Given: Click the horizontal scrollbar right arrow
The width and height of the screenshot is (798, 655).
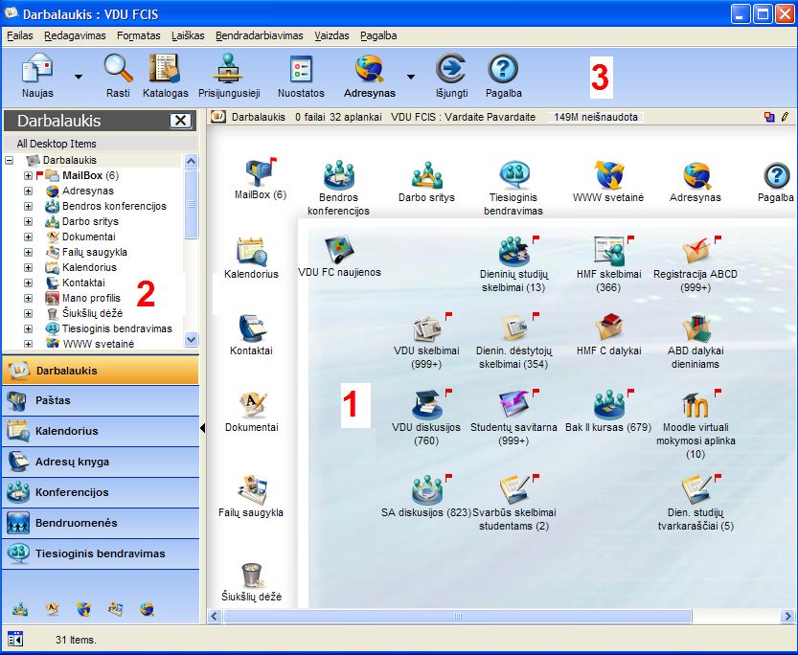Looking at the screenshot, I should point(787,616).
